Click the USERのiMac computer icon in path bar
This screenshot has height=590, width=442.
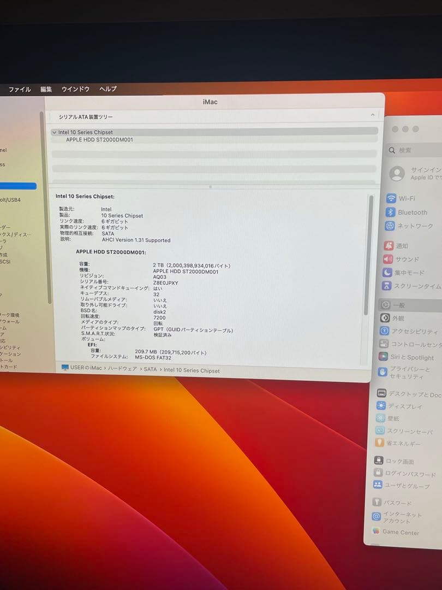[x=65, y=368]
